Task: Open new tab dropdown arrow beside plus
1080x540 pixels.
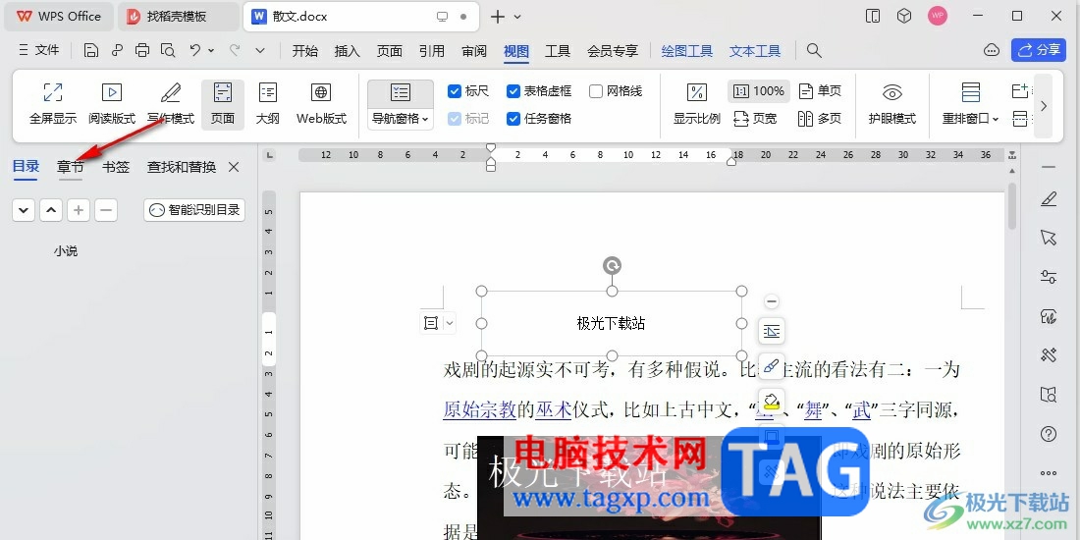Action: pyautogui.click(x=518, y=17)
